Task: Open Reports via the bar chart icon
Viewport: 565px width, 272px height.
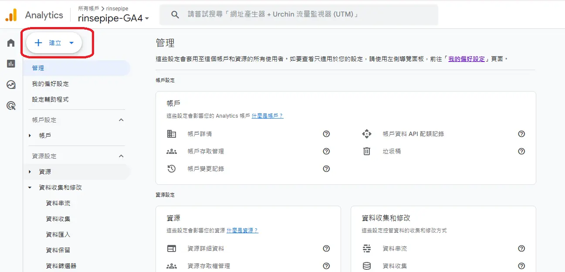Action: click(x=10, y=64)
